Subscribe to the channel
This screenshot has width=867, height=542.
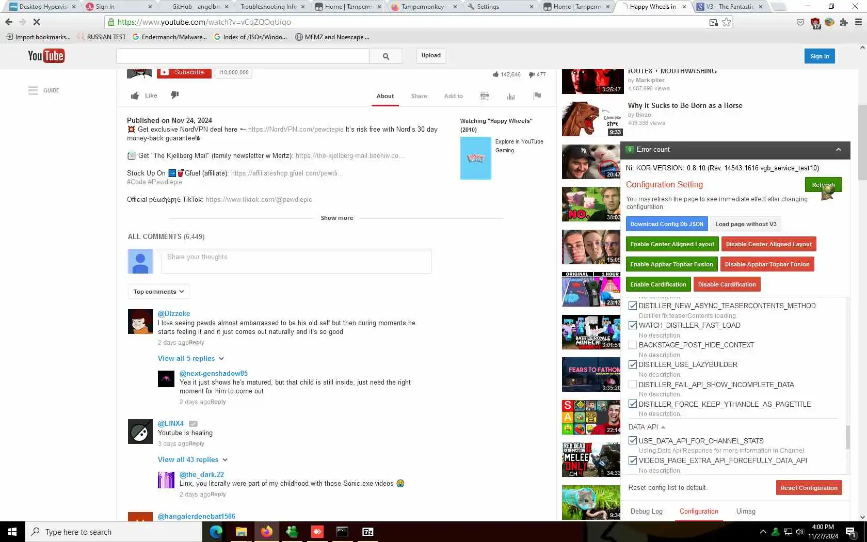tap(184, 73)
